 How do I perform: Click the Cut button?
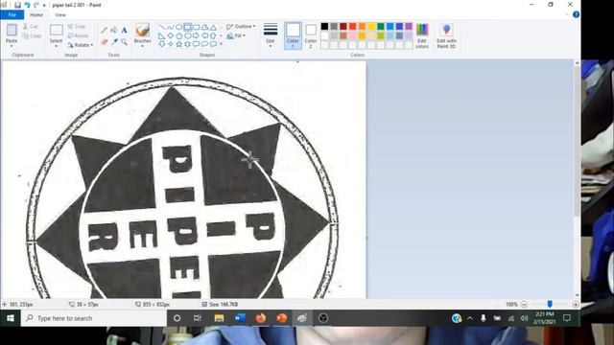(31, 27)
